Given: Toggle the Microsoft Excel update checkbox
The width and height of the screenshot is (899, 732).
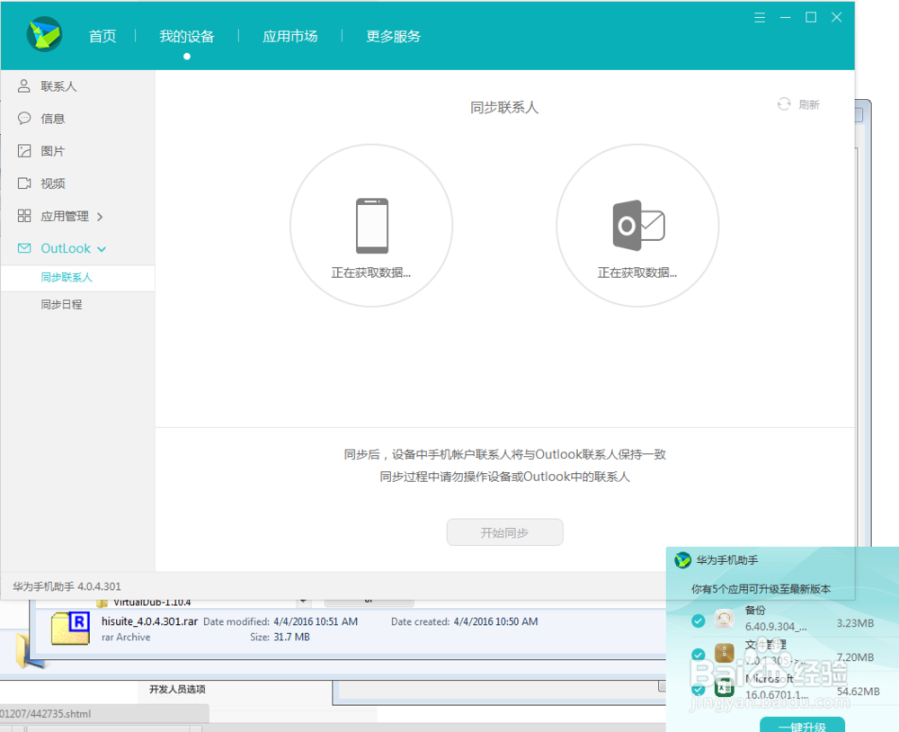Looking at the screenshot, I should point(699,689).
